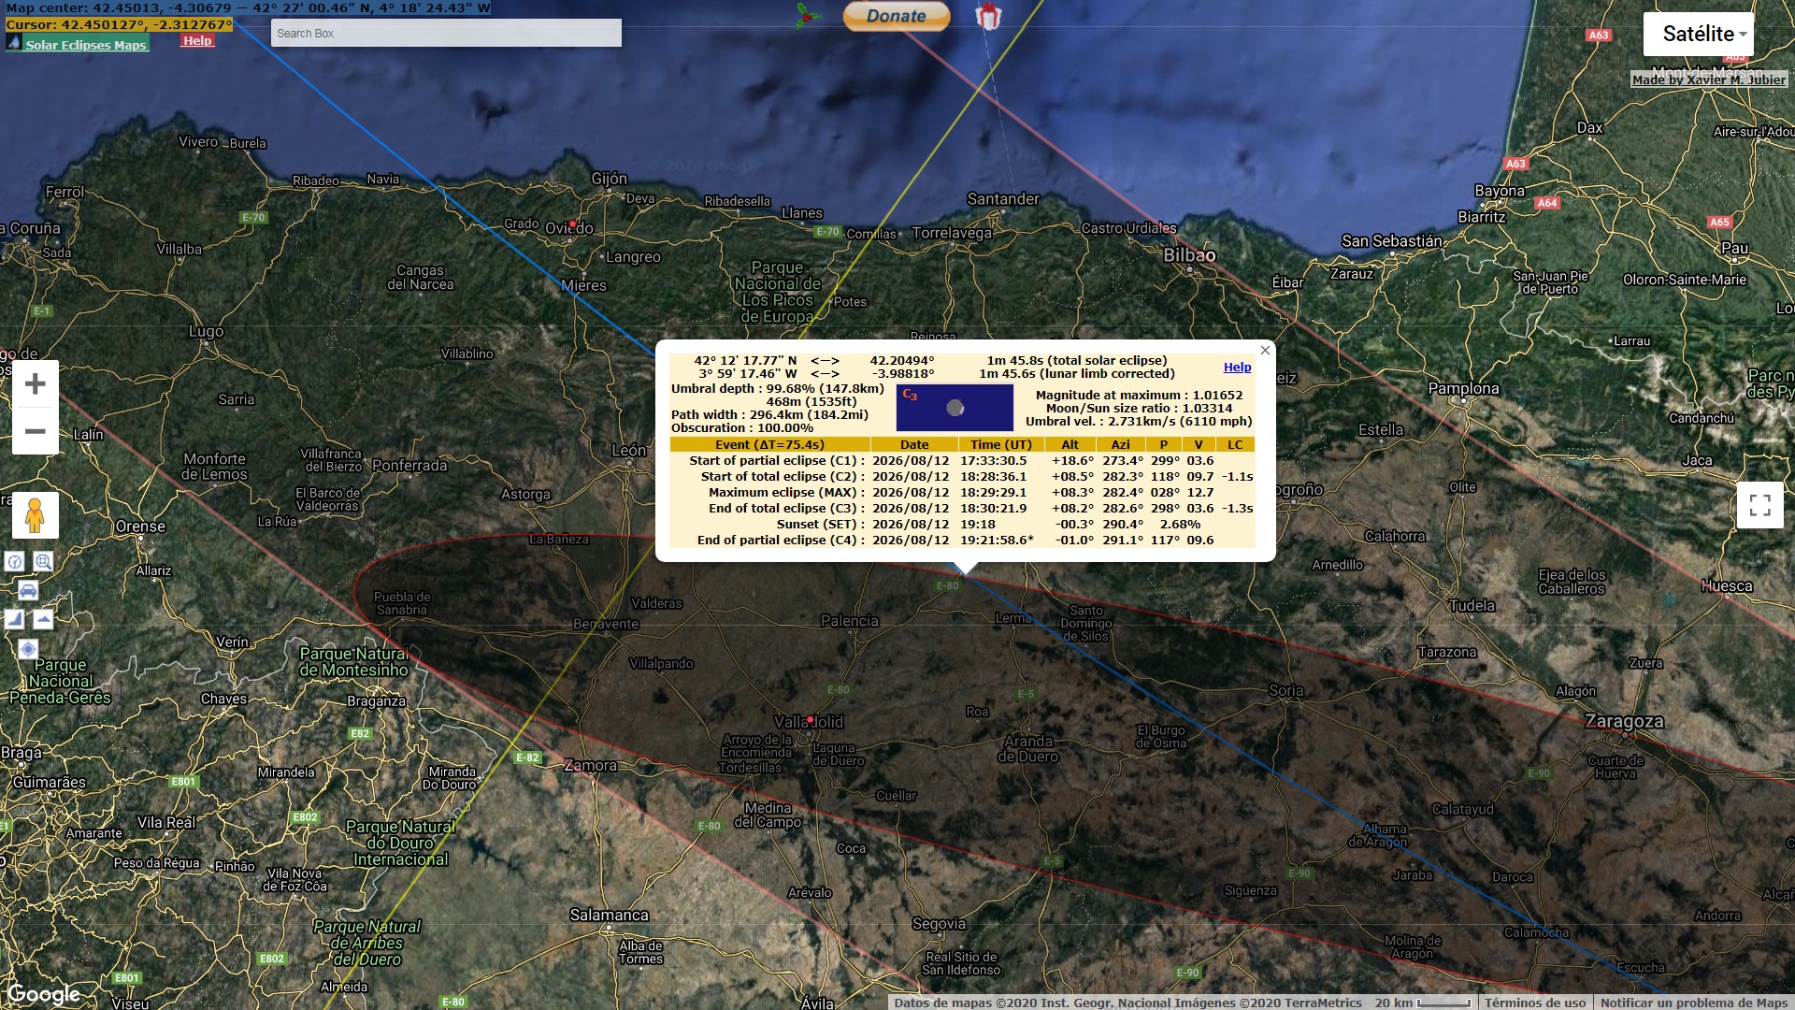Open Made by Xavier M. Jubier link
This screenshot has width=1795, height=1010.
tap(1709, 79)
